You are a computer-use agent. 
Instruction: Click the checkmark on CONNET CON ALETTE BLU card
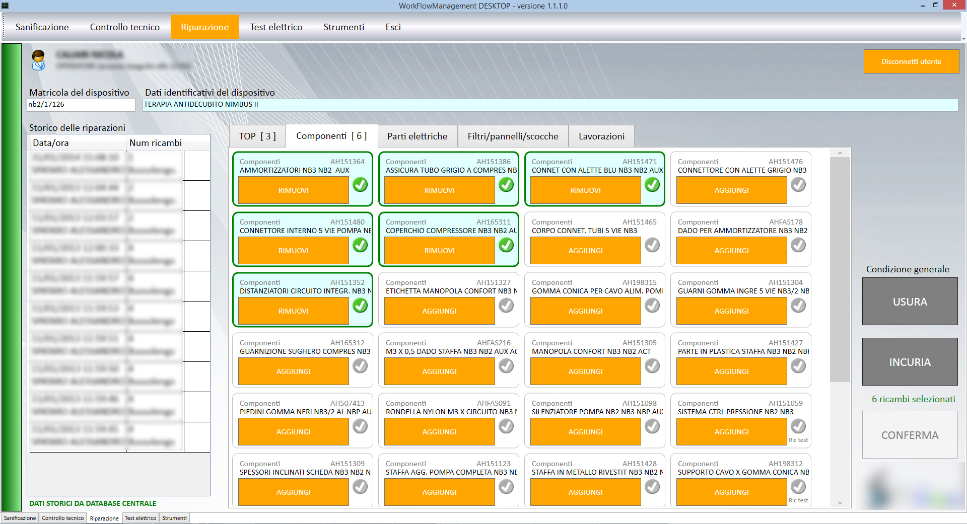pyautogui.click(x=652, y=185)
